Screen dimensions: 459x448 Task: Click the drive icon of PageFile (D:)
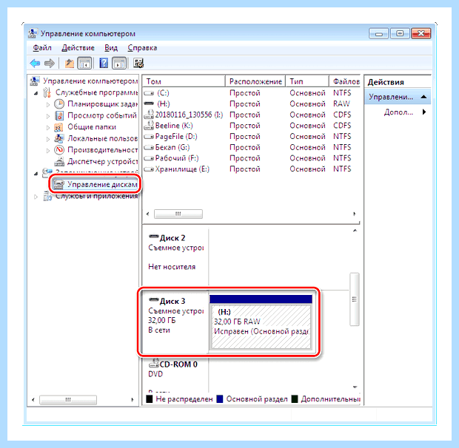(149, 137)
